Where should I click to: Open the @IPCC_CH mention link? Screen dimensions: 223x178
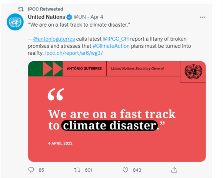pos(116,39)
